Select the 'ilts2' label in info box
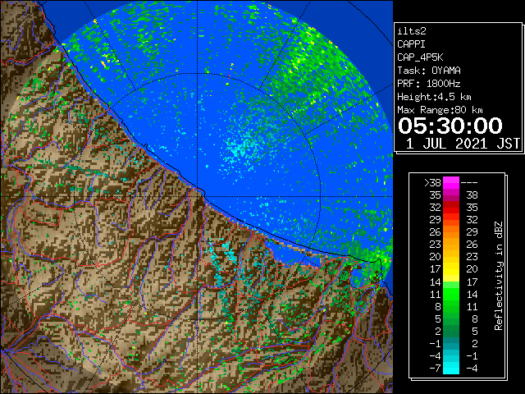525x394 pixels. [x=412, y=31]
